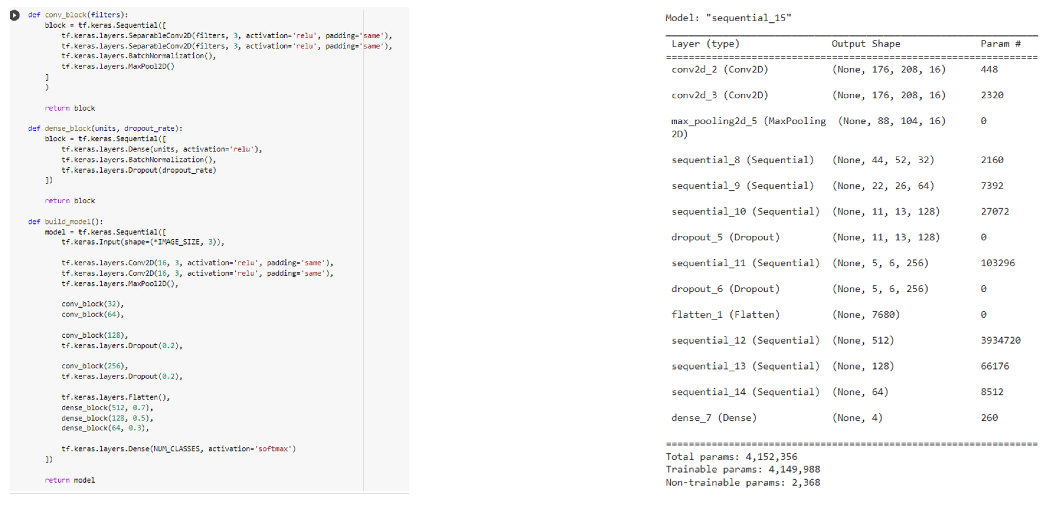Click the Param # column header
Image resolution: width=1050 pixels, height=505 pixels.
[x=1000, y=44]
